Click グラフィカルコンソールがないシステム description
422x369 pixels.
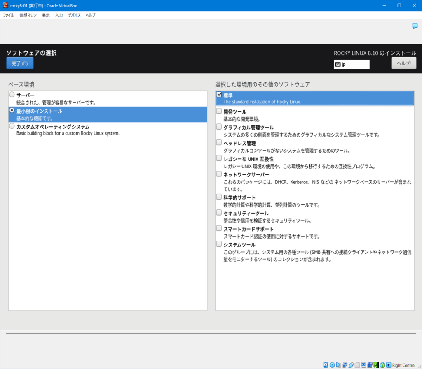coord(287,151)
